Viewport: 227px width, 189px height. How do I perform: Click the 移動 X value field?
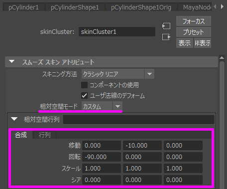tap(102, 146)
